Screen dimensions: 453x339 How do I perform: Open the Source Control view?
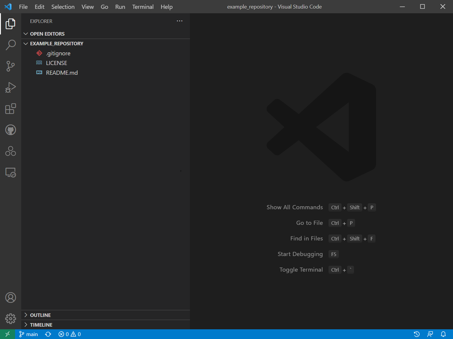(x=11, y=66)
